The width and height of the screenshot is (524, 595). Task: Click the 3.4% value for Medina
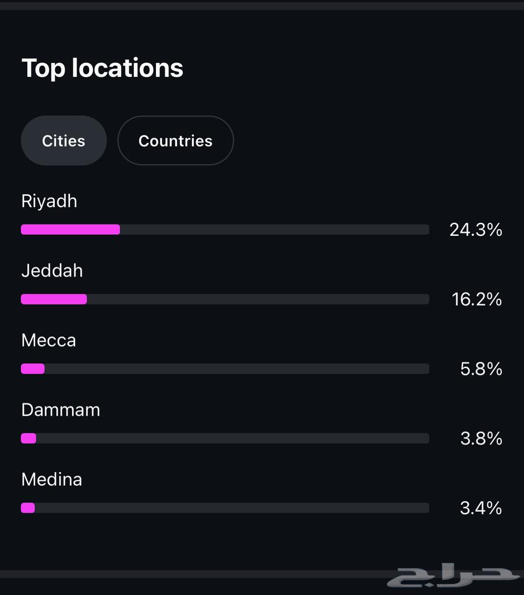481,508
